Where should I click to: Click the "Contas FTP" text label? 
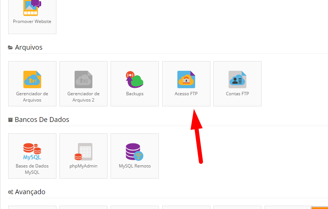click(x=237, y=94)
